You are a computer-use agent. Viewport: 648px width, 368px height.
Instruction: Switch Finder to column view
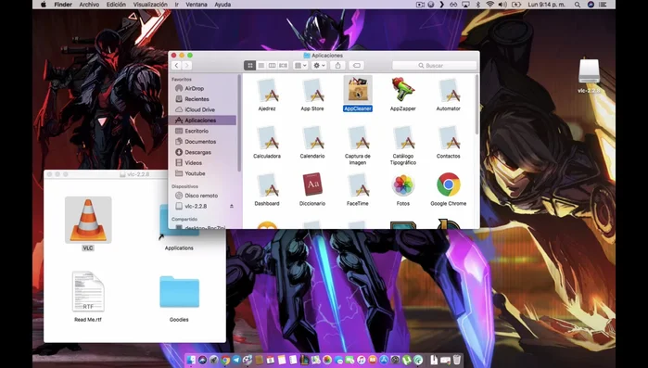click(x=272, y=65)
